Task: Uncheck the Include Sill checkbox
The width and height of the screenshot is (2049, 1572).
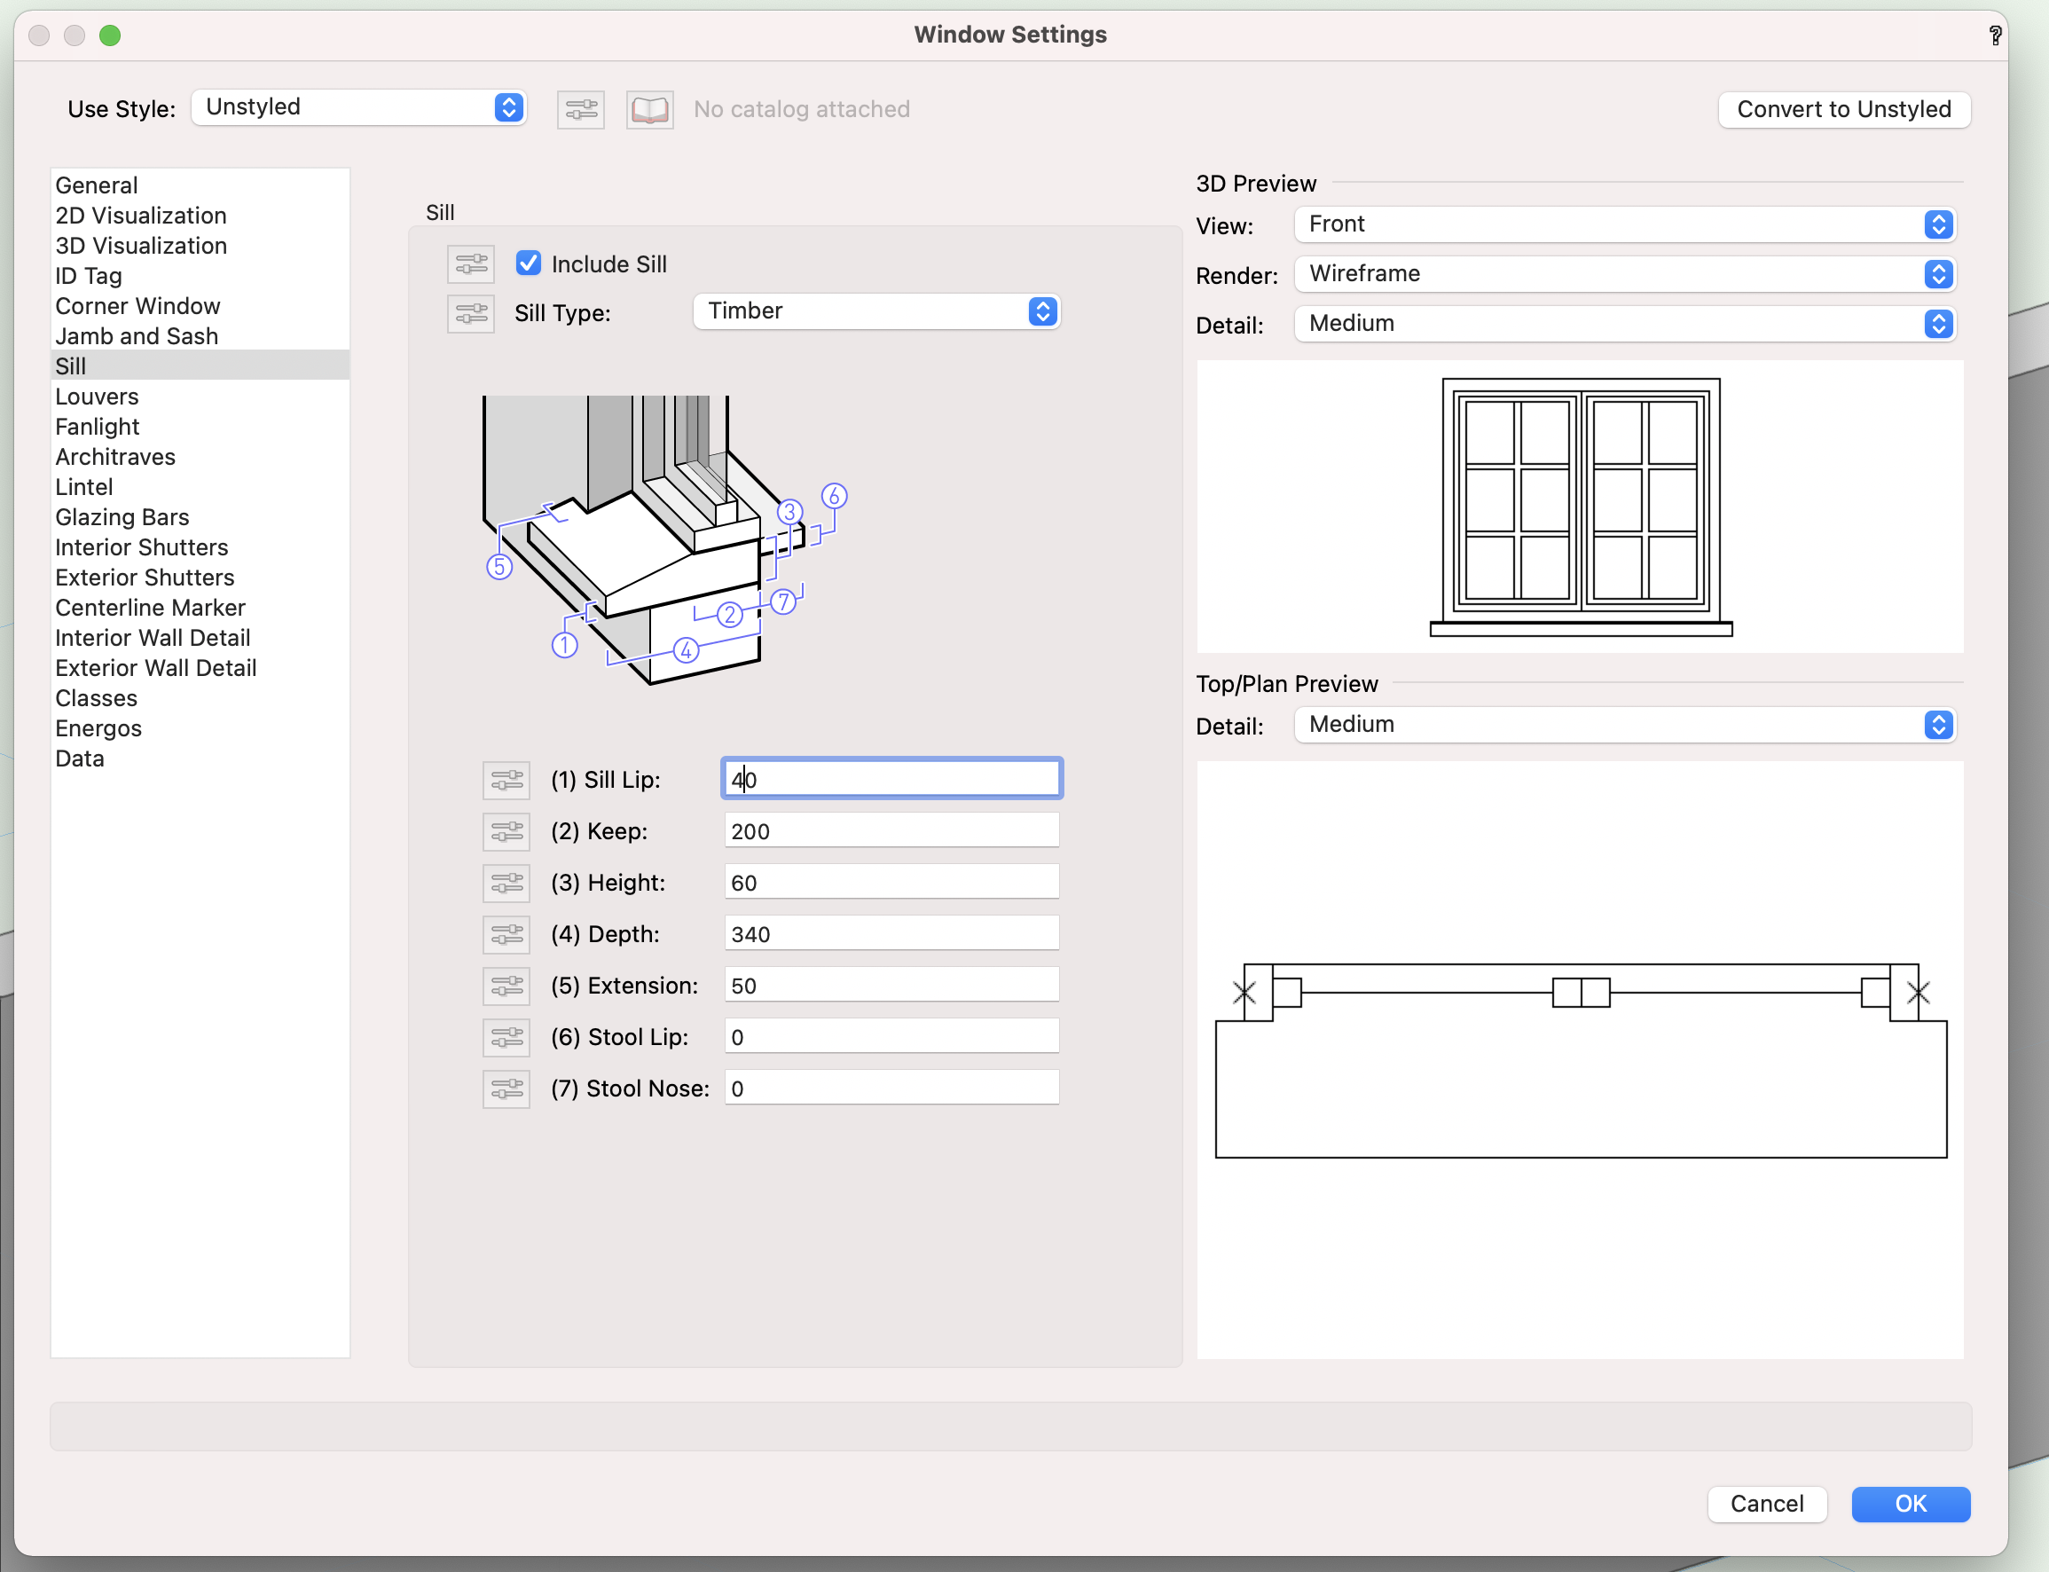Action: [529, 263]
